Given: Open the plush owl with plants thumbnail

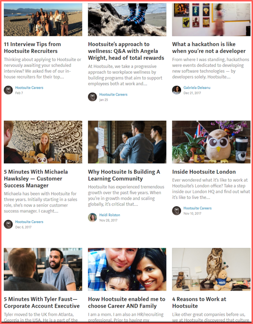Looking at the screenshot, I should pos(211,142).
